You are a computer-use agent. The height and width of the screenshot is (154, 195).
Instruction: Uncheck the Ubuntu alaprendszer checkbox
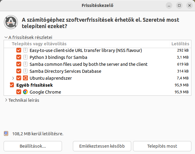point(19,78)
